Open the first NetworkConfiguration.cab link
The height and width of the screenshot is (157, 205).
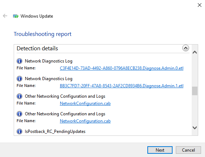(85, 103)
